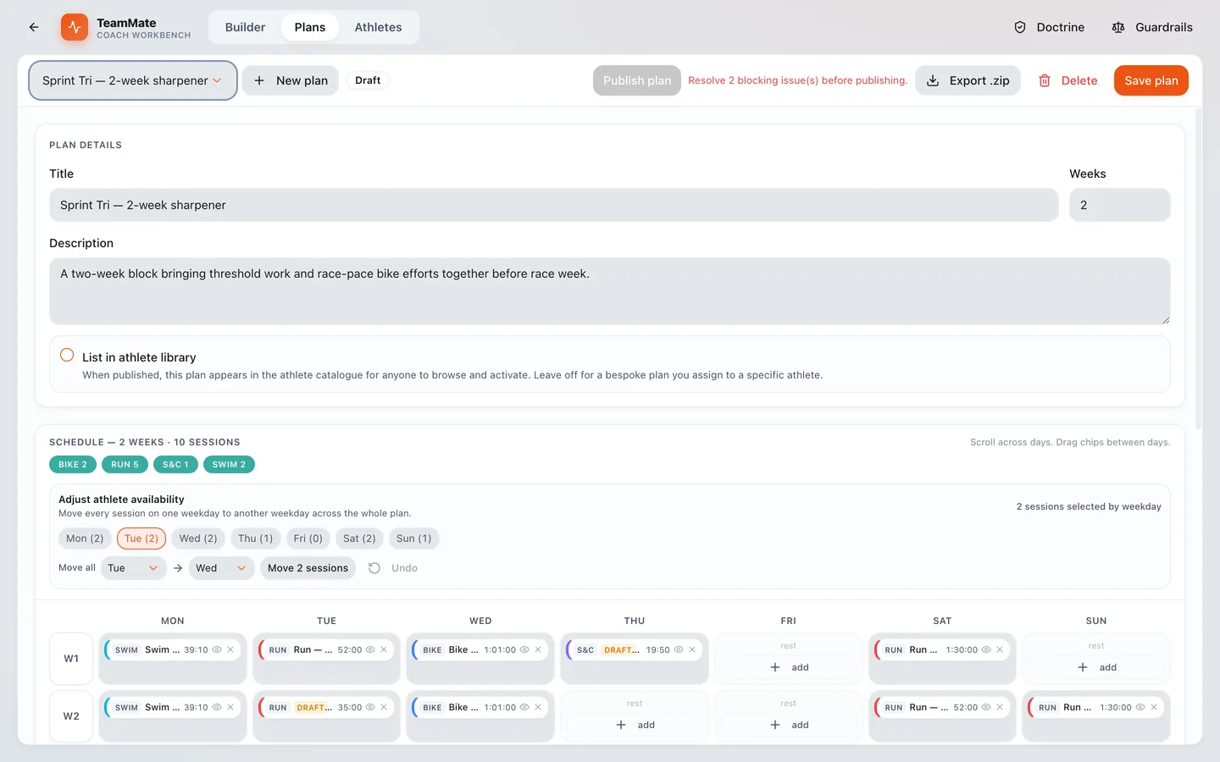Preview the W1 Saturday Run session
This screenshot has height=762, width=1220.
point(986,649)
